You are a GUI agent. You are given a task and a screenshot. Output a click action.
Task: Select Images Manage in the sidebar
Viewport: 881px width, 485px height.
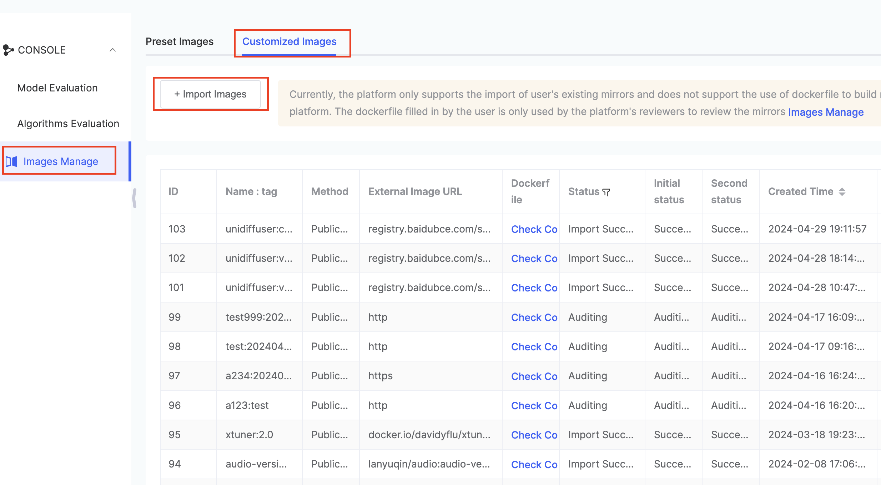click(61, 162)
